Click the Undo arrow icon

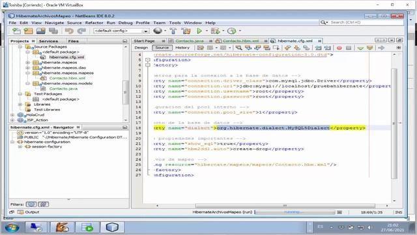[x=69, y=31]
